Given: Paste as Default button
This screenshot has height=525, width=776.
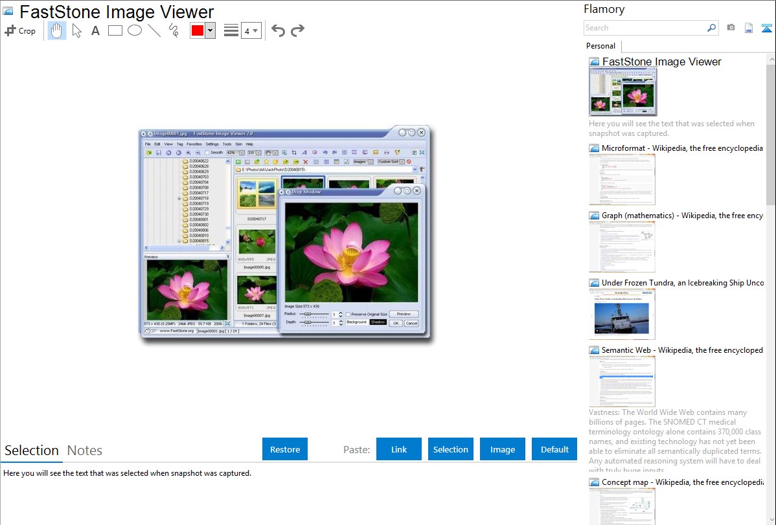Looking at the screenshot, I should 554,449.
